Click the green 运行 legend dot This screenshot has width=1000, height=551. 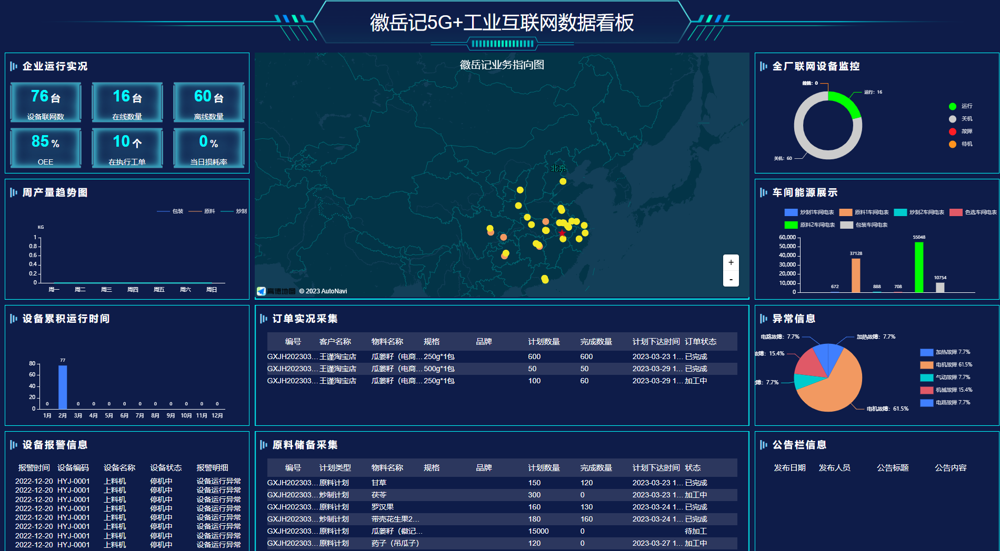tap(952, 106)
